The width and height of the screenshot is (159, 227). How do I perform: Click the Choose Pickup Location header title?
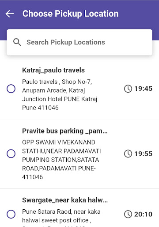71,14
